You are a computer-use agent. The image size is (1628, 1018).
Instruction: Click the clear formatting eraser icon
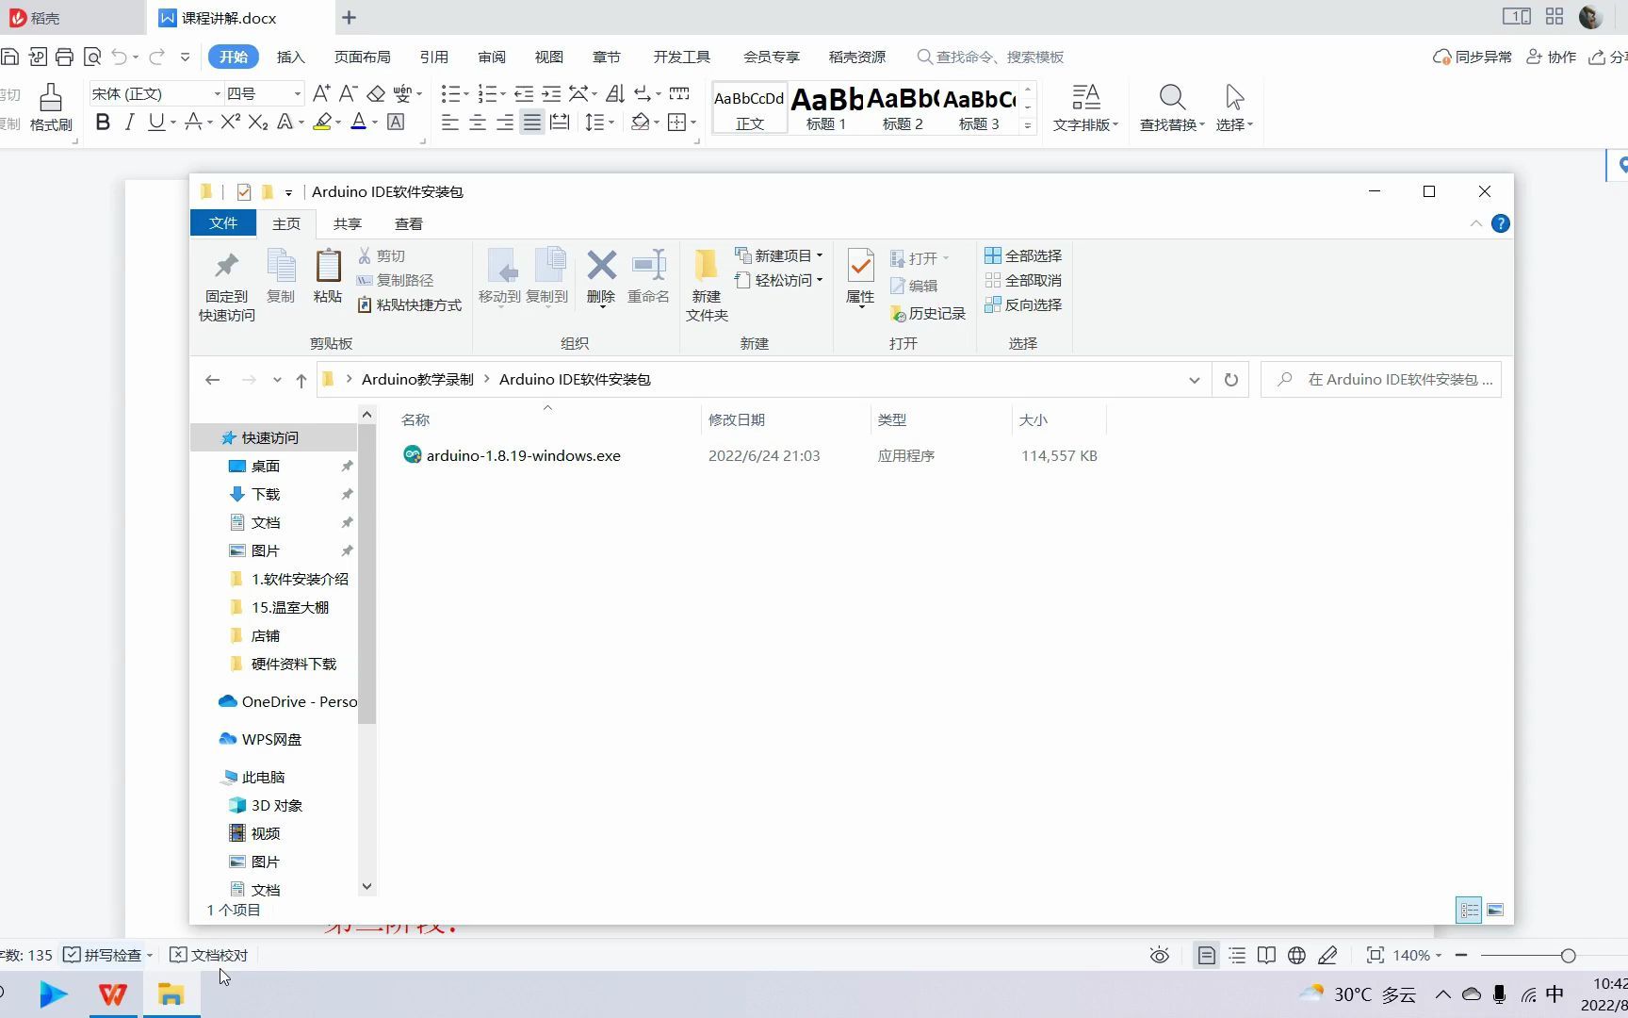[376, 93]
